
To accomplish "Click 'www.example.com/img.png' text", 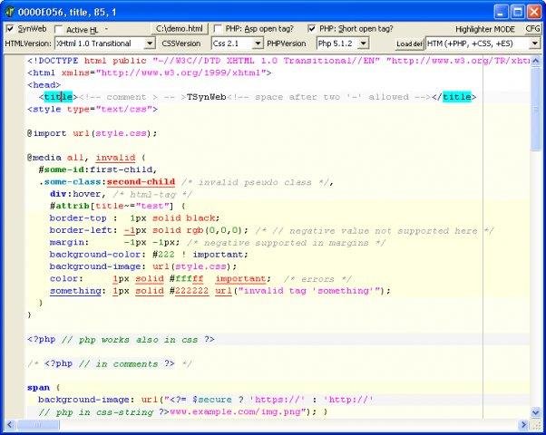I will [235, 411].
